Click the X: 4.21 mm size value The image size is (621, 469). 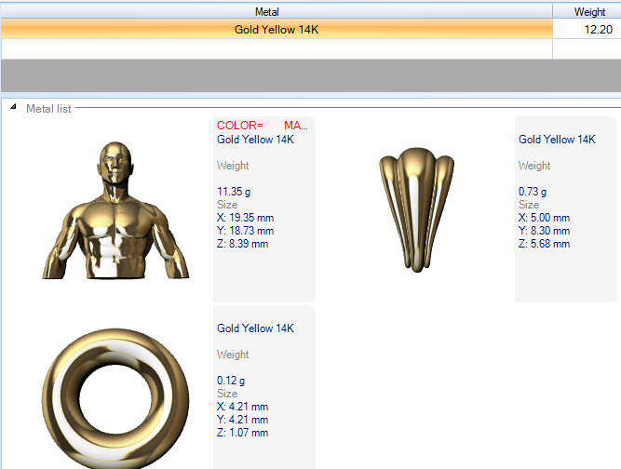point(242,407)
